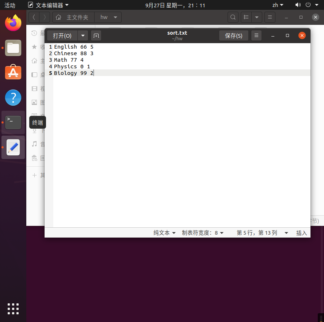Click the 打开(O) open button

[62, 35]
